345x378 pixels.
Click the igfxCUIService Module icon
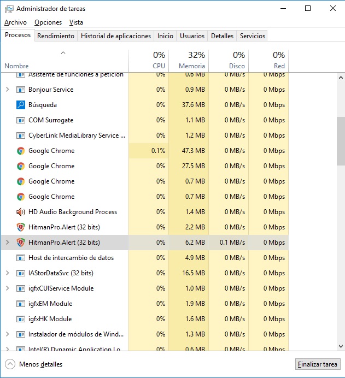click(21, 288)
